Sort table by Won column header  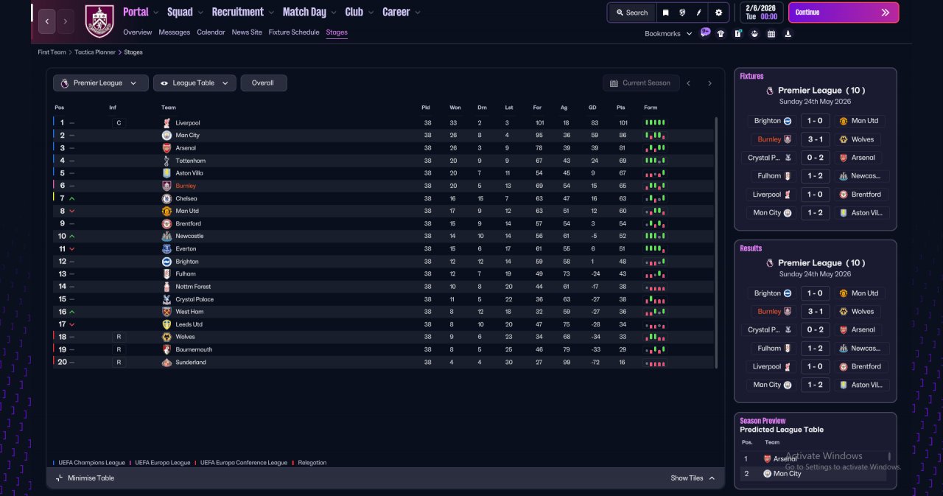(x=455, y=108)
